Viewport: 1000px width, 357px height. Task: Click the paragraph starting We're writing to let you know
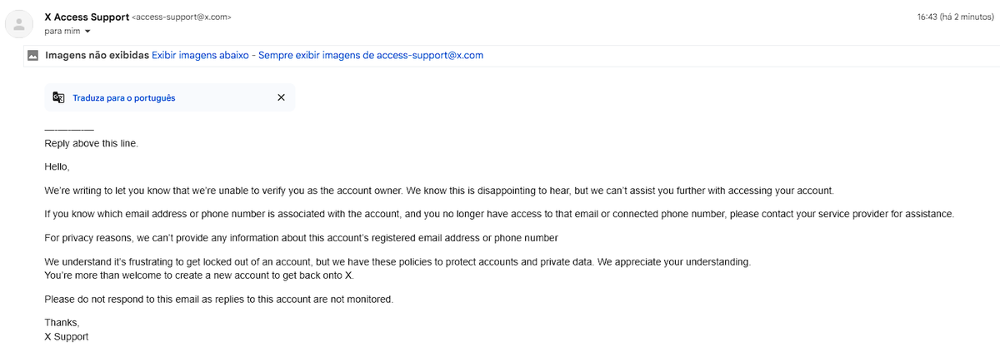(438, 190)
